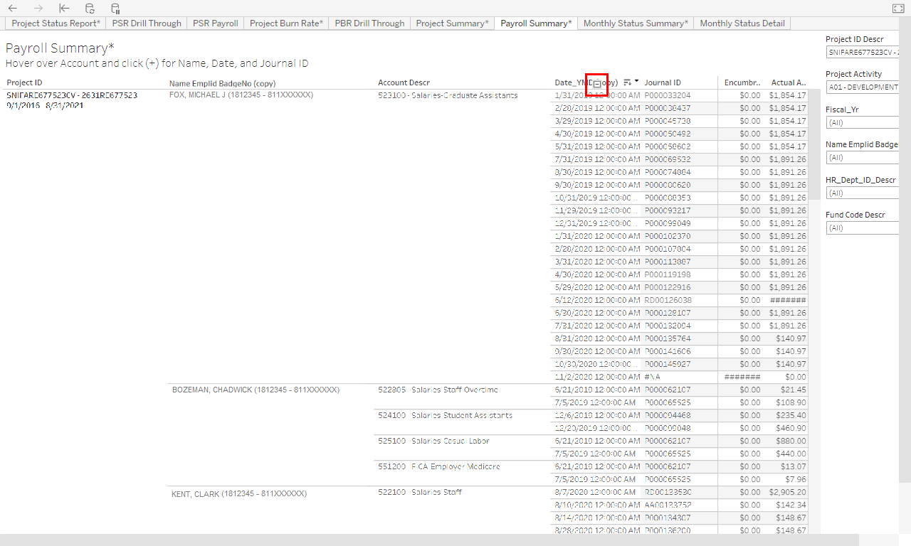Select the Payroll Summary tab
The height and width of the screenshot is (546, 911).
pyautogui.click(x=536, y=23)
